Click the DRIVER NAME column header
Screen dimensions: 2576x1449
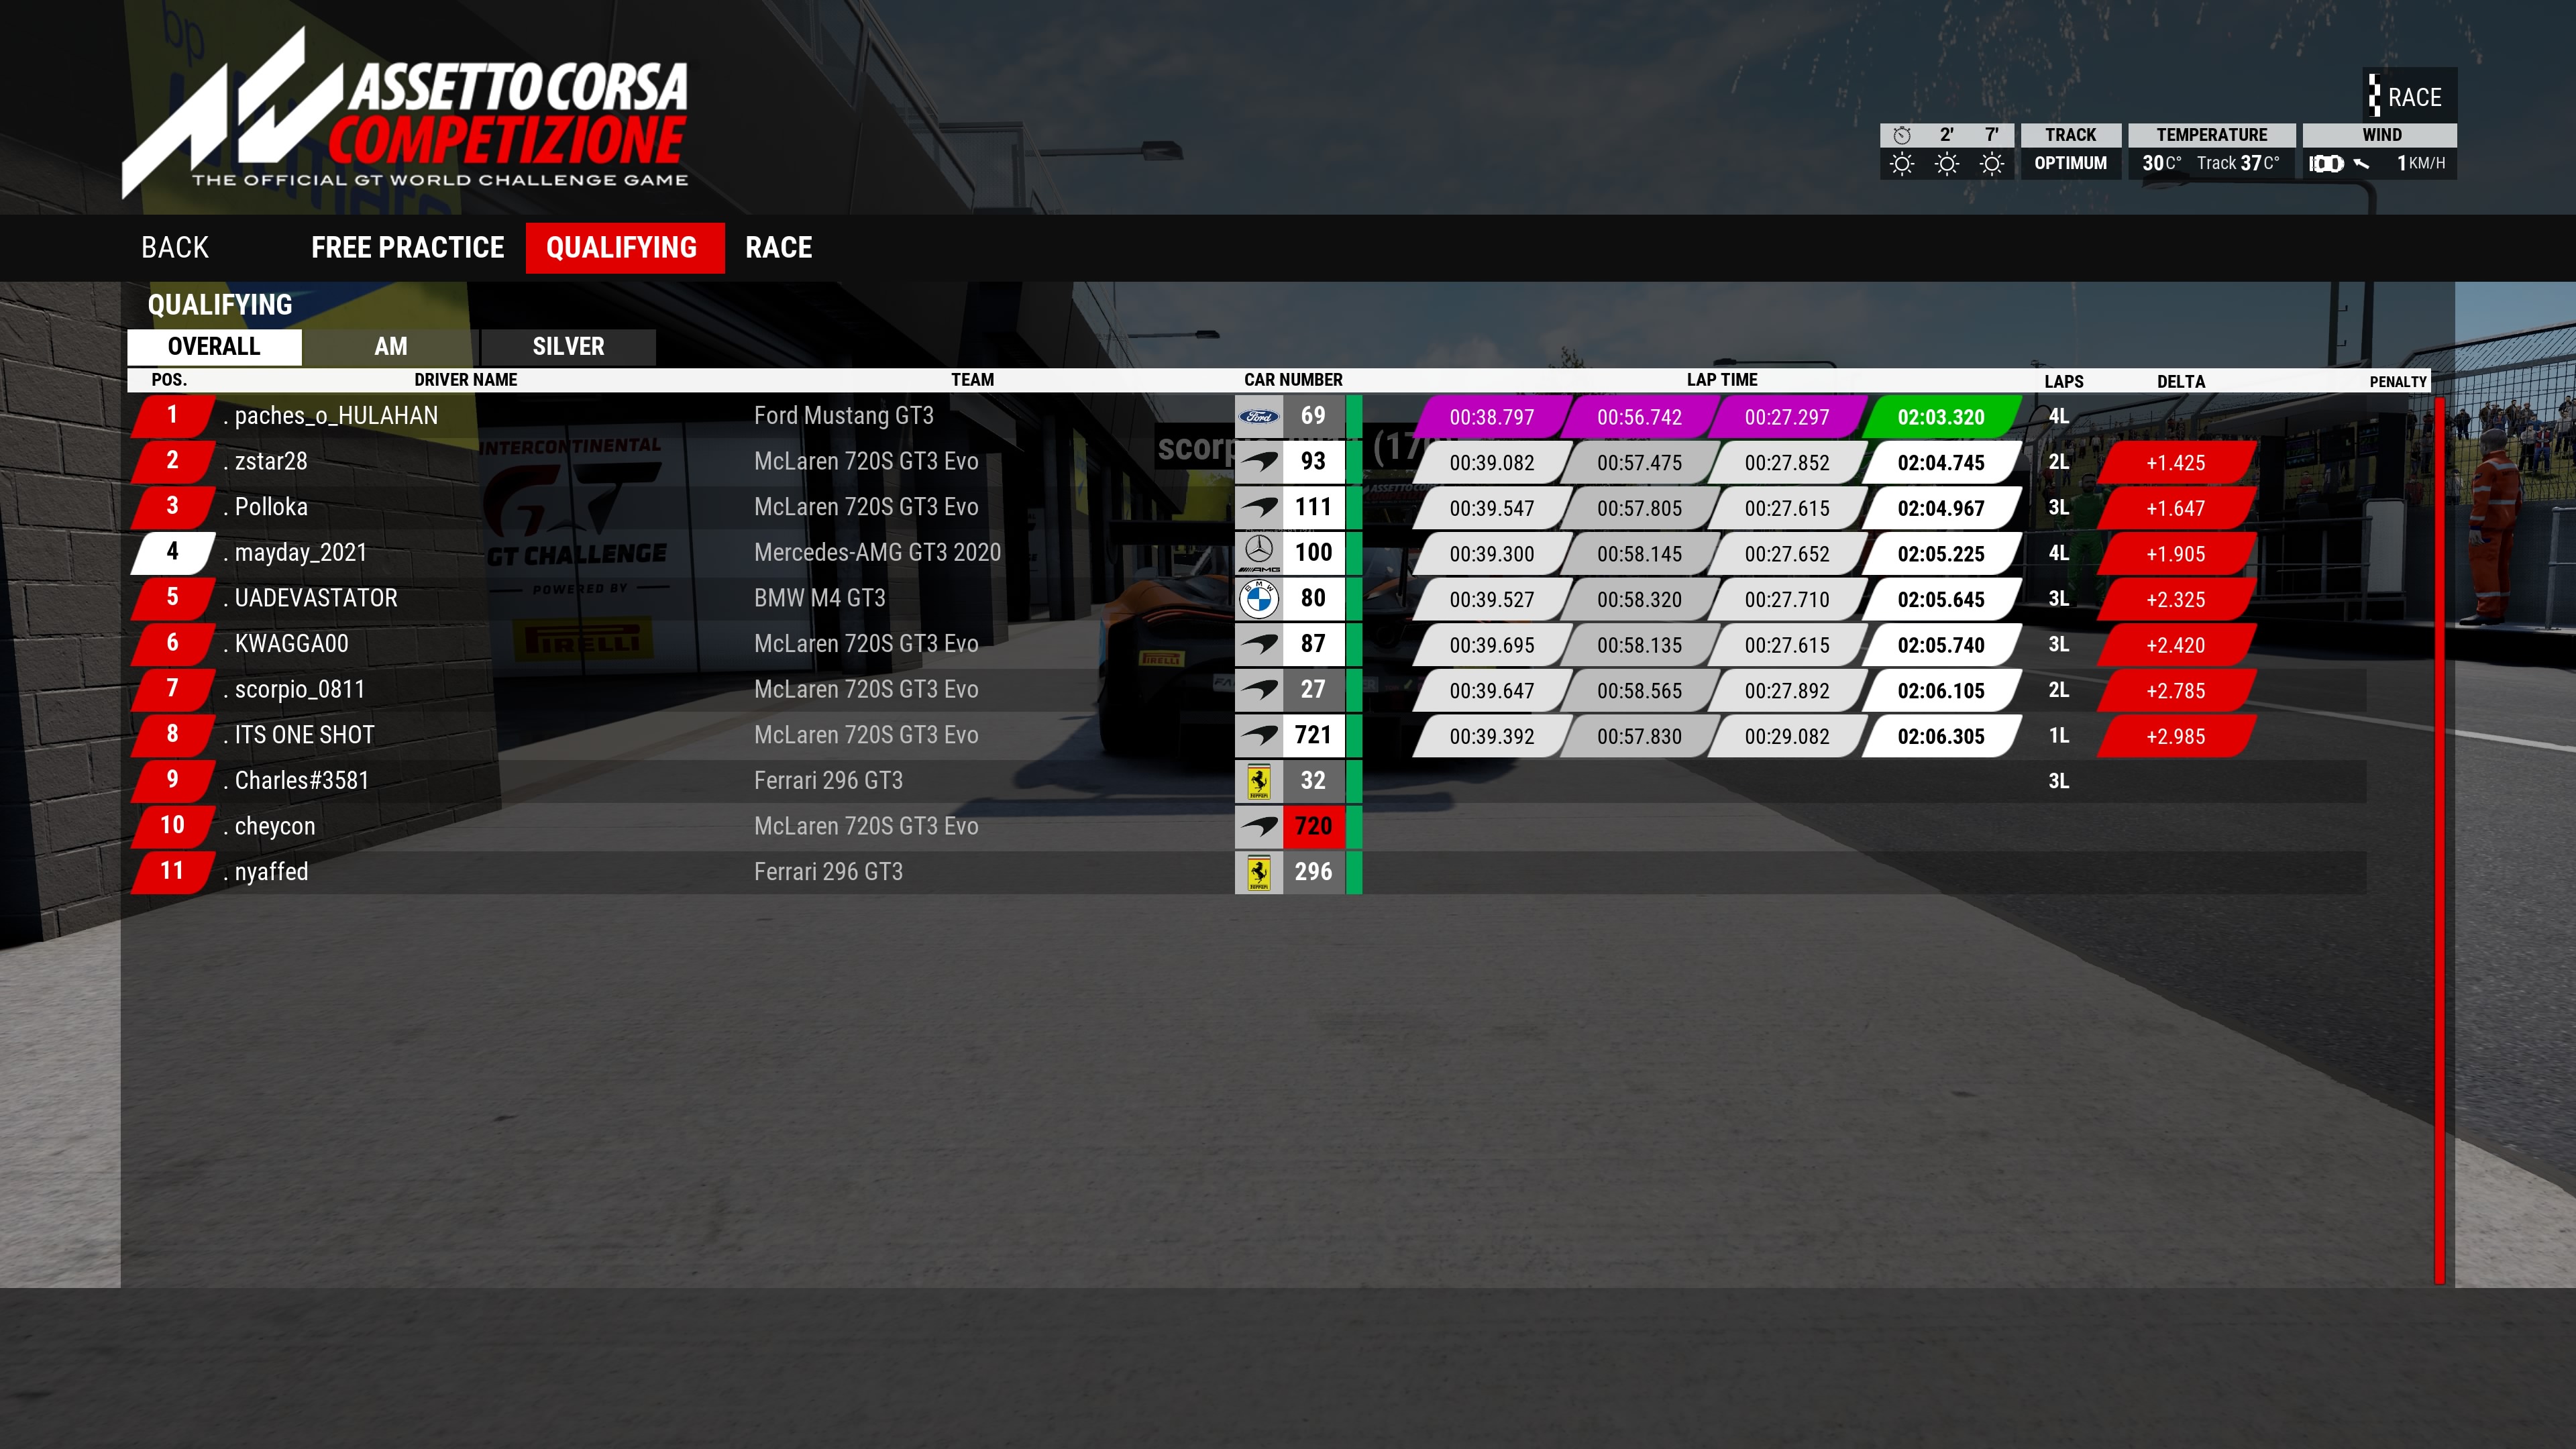(x=466, y=380)
